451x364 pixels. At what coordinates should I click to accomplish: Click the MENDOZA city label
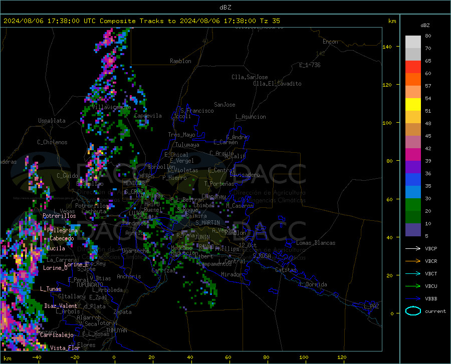134,183
